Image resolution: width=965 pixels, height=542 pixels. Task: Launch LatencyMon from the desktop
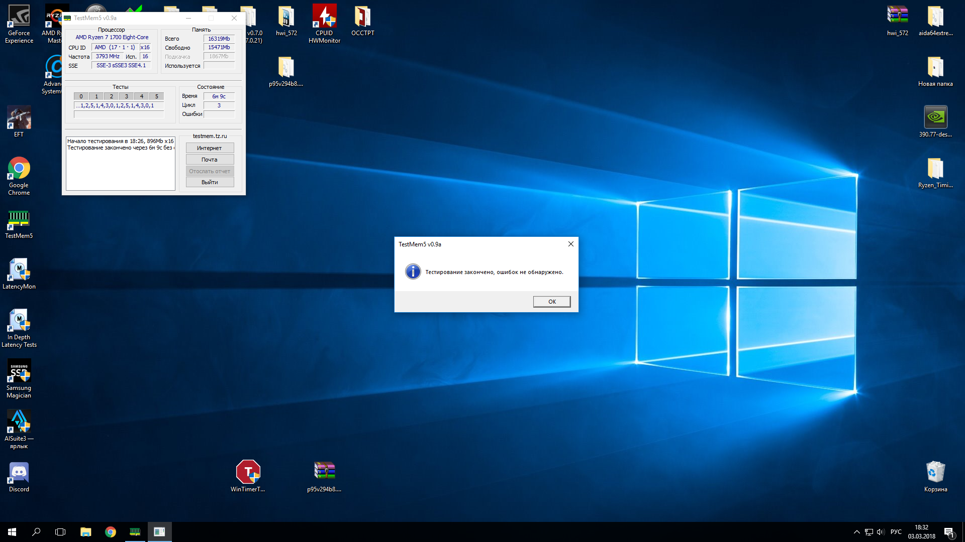[19, 270]
